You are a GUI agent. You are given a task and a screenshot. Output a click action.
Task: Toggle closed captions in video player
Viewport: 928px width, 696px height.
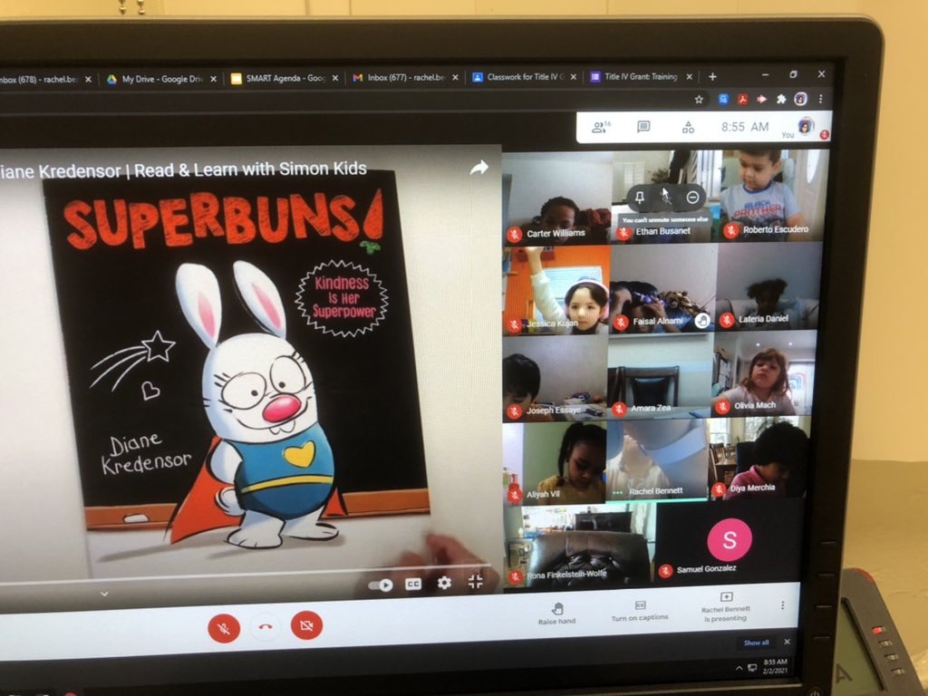coord(413,585)
